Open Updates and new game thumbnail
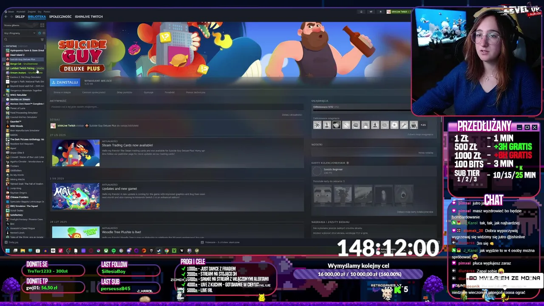Screen dimensions: 544x306 (x=76, y=196)
